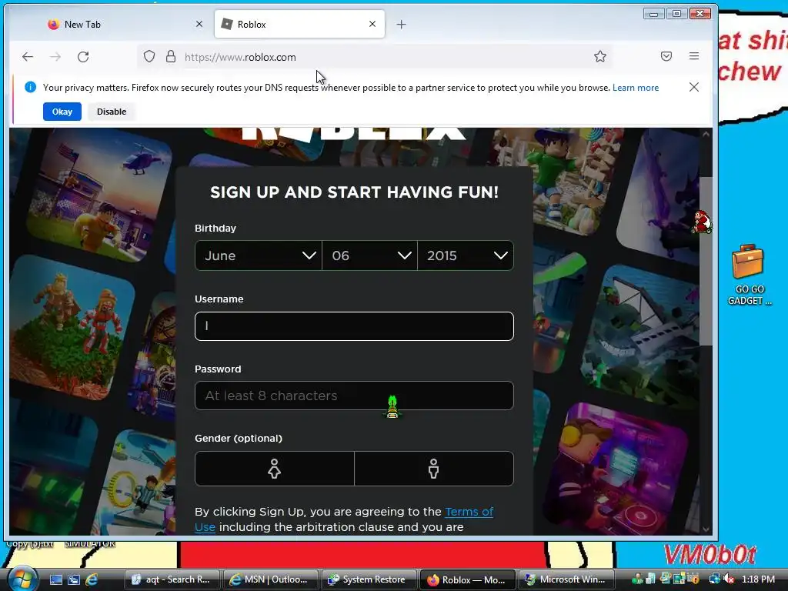Close the Roblox tab
788x591 pixels.
click(372, 24)
